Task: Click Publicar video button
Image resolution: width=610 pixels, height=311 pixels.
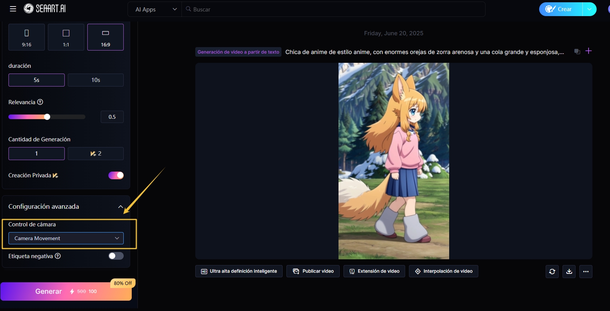Action: pos(313,271)
